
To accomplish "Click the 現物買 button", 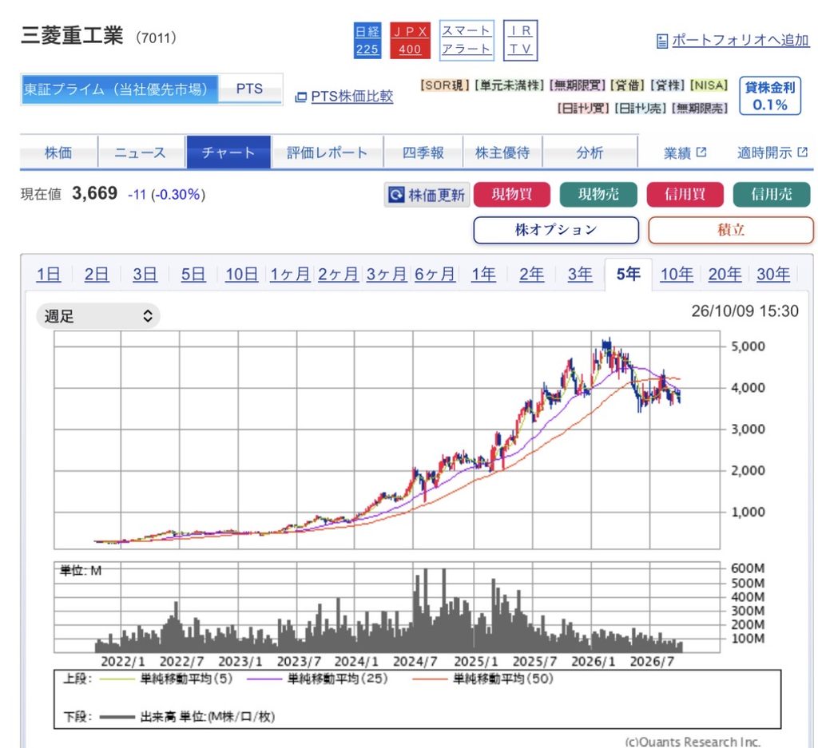I will (x=512, y=195).
